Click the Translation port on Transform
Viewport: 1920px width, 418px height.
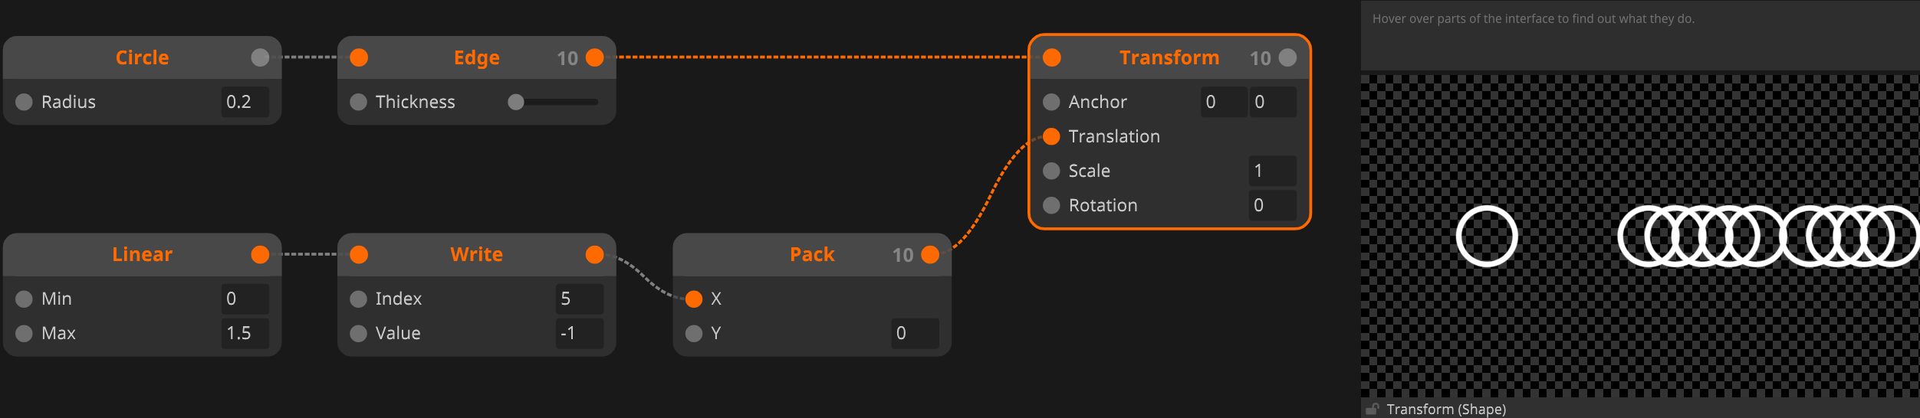(x=1052, y=136)
